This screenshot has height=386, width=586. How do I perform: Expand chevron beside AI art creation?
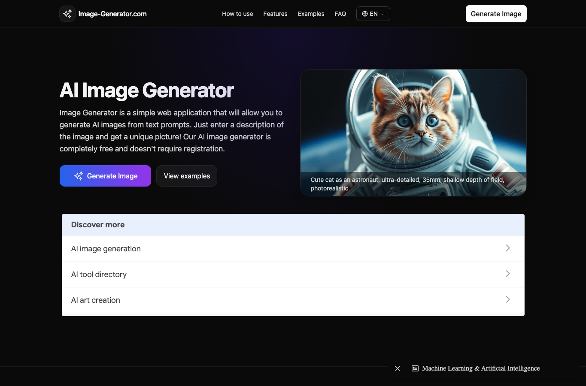508,299
